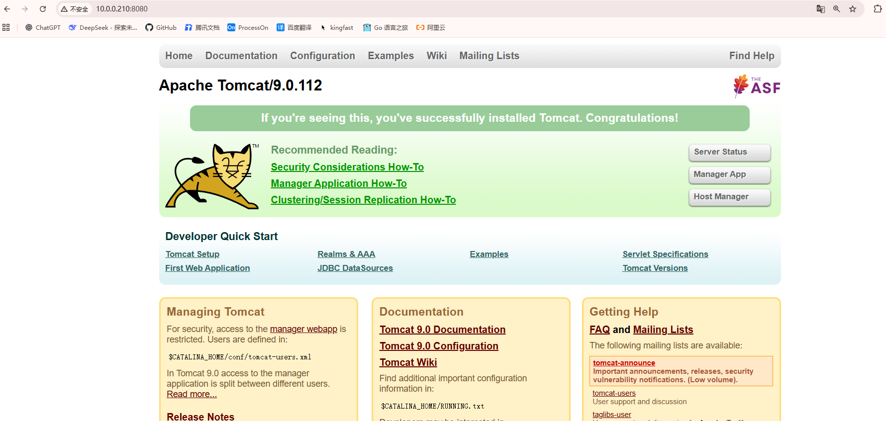Click the browser back arrow
Screen dimensions: 886x421
coord(7,9)
